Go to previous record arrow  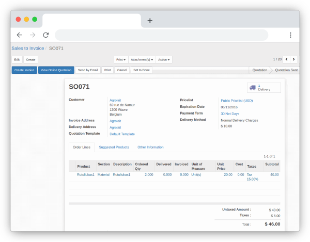pyautogui.click(x=286, y=59)
